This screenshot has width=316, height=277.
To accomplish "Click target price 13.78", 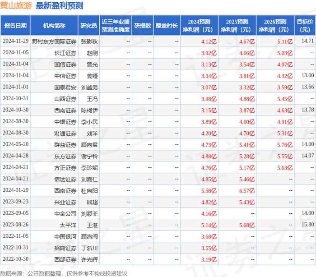I will click(308, 110).
